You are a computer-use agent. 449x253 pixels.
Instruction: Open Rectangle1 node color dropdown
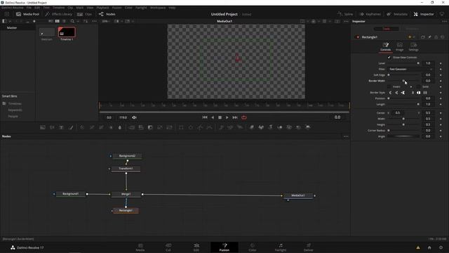pos(411,37)
